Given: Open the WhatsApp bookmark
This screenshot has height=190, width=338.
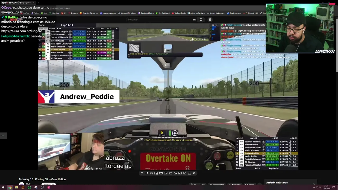Looking at the screenshot, I should pos(54,13).
